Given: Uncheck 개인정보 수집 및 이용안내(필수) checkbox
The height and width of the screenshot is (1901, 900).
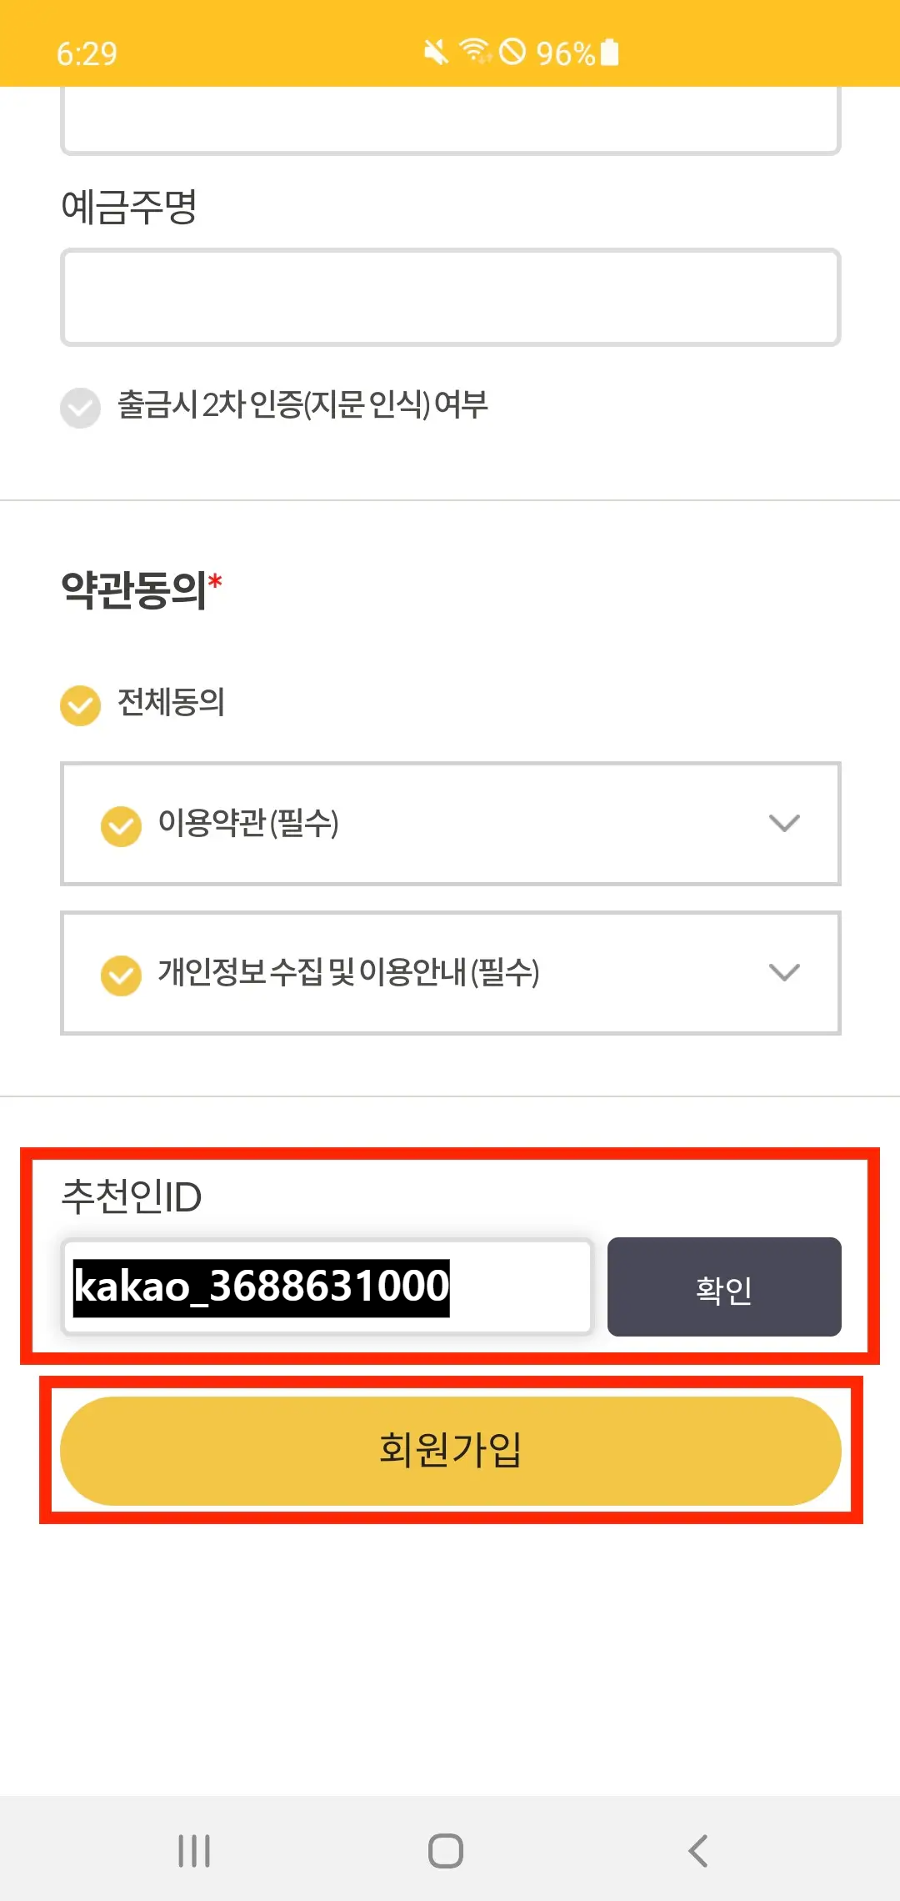Looking at the screenshot, I should tap(121, 973).
